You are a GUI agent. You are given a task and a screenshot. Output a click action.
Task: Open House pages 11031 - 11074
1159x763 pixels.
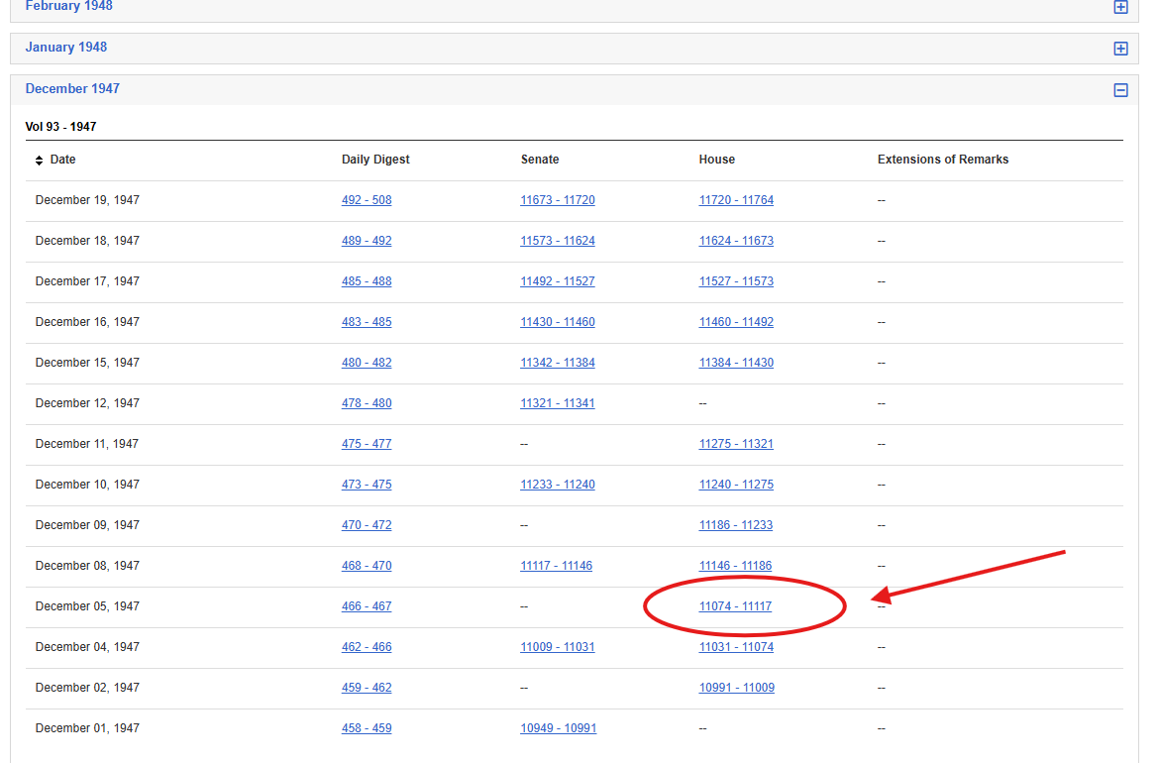[736, 647]
